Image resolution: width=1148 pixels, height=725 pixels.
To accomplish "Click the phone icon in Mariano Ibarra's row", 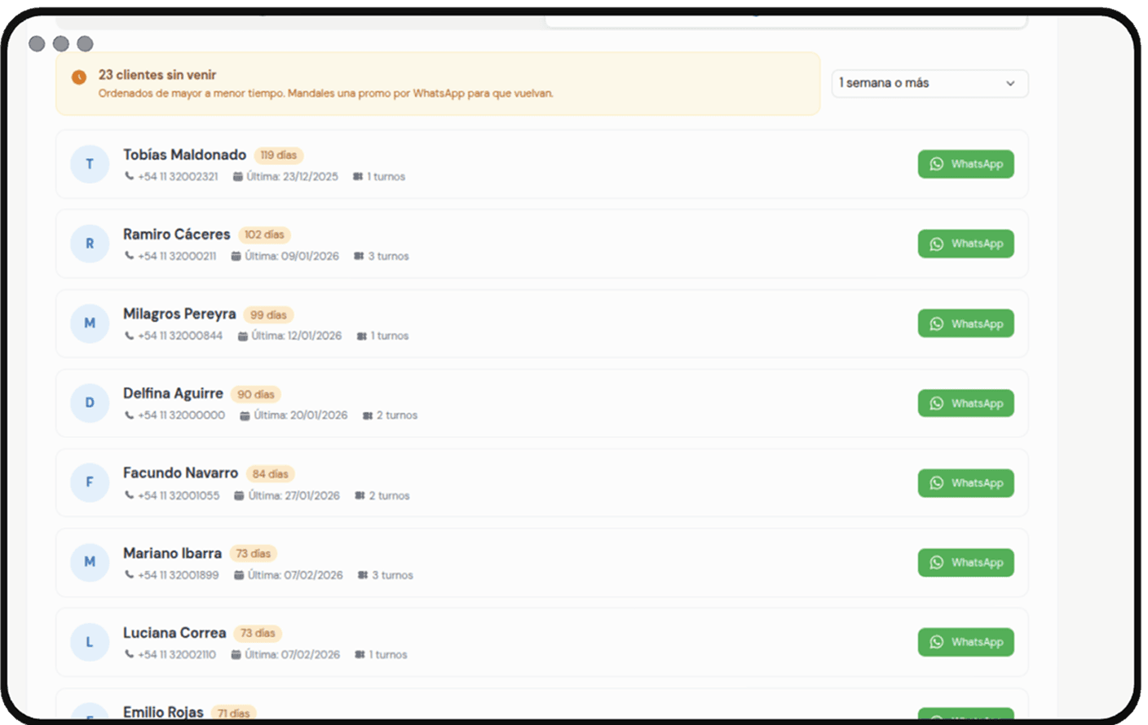I will [129, 575].
